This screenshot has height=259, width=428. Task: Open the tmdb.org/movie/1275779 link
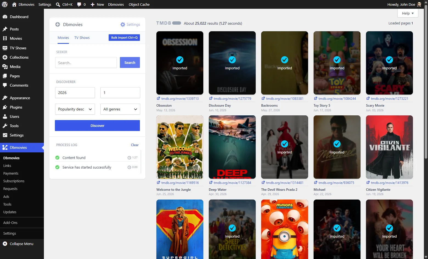tap(232, 98)
